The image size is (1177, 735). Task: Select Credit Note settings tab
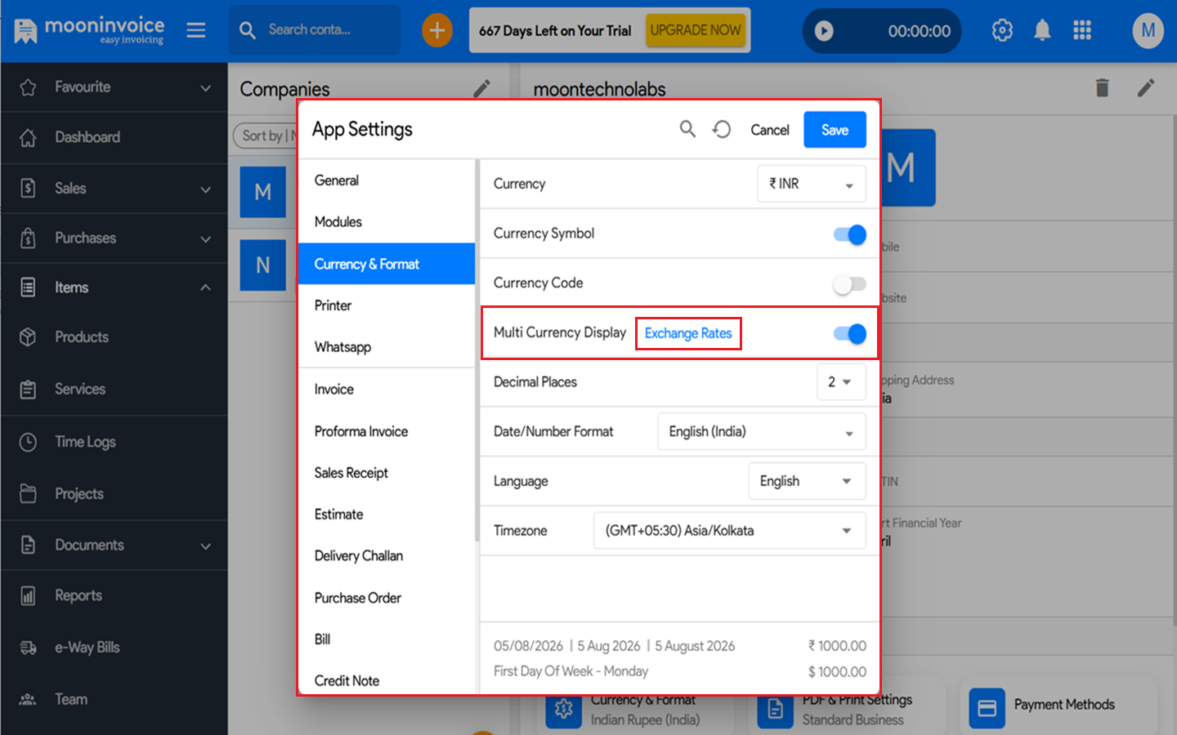(x=387, y=680)
